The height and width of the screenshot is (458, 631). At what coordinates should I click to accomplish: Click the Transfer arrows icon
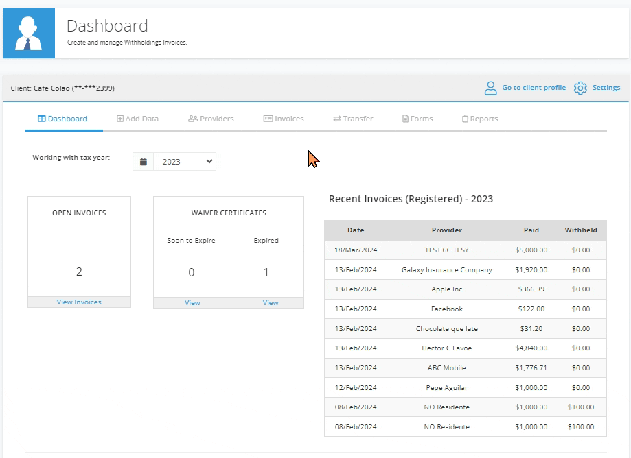pyautogui.click(x=337, y=119)
